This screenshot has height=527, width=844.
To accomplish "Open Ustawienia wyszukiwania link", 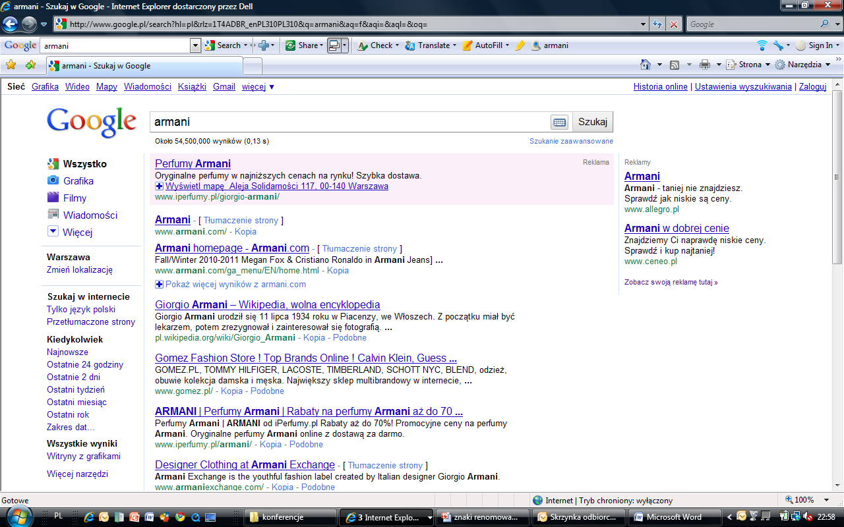I will [x=743, y=86].
